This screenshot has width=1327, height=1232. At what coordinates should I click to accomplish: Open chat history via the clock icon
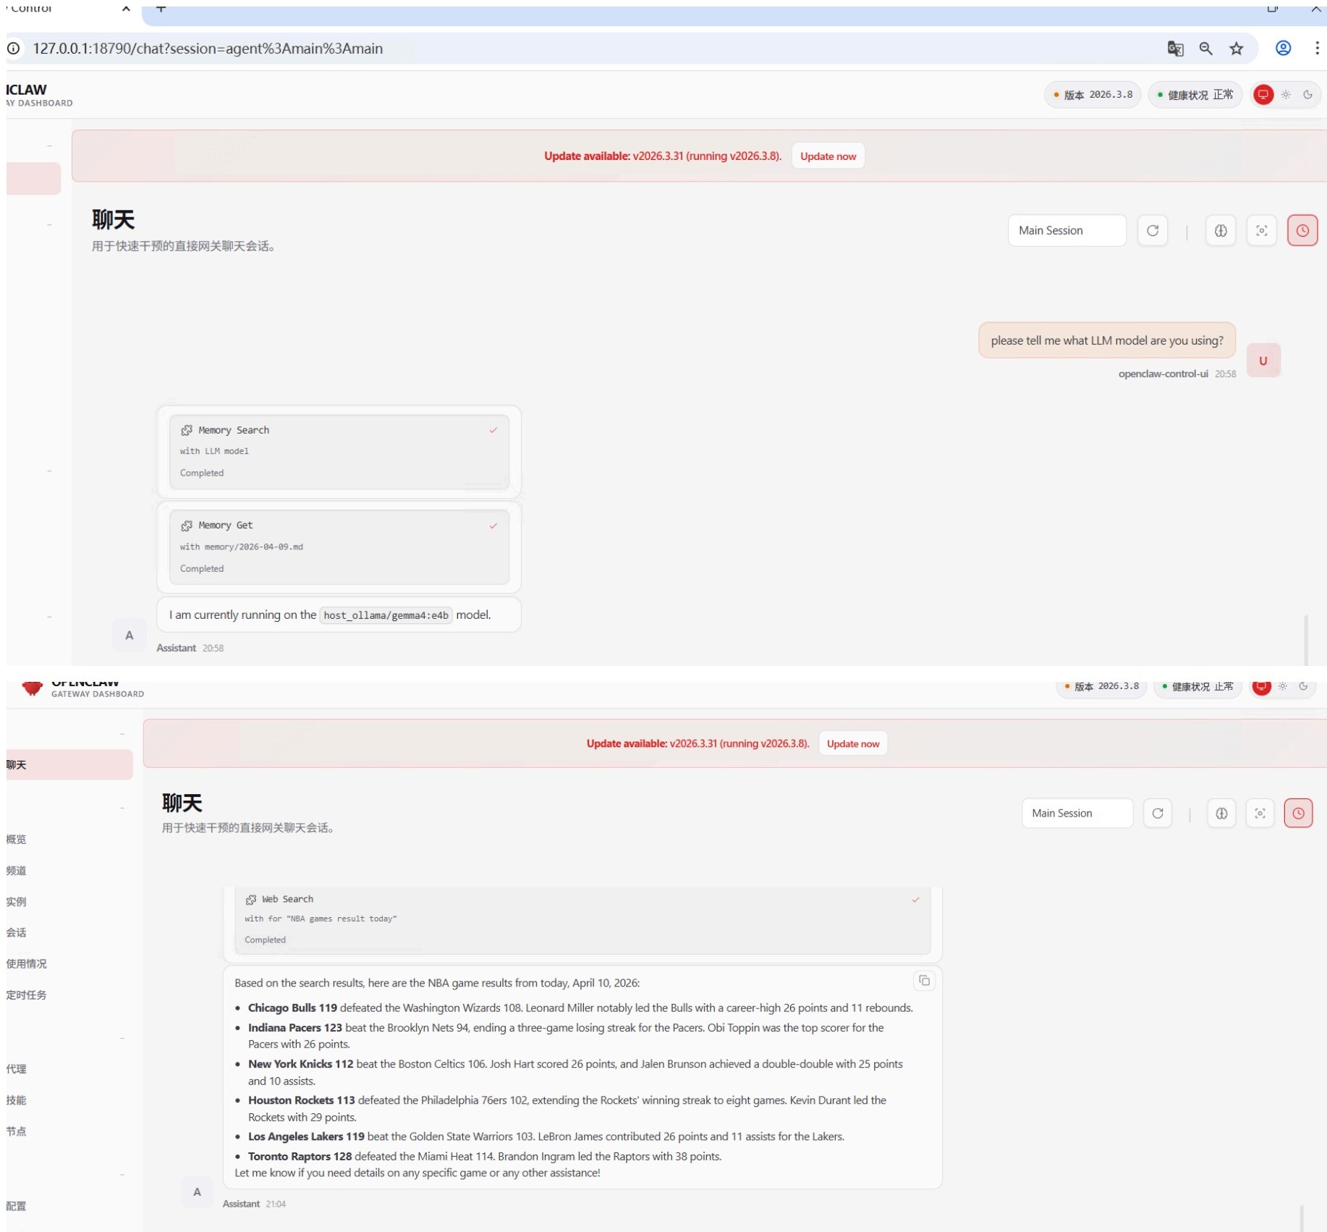click(1303, 230)
